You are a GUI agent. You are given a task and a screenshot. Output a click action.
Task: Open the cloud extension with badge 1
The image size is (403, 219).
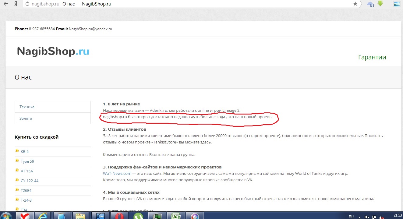pyautogui.click(x=370, y=4)
